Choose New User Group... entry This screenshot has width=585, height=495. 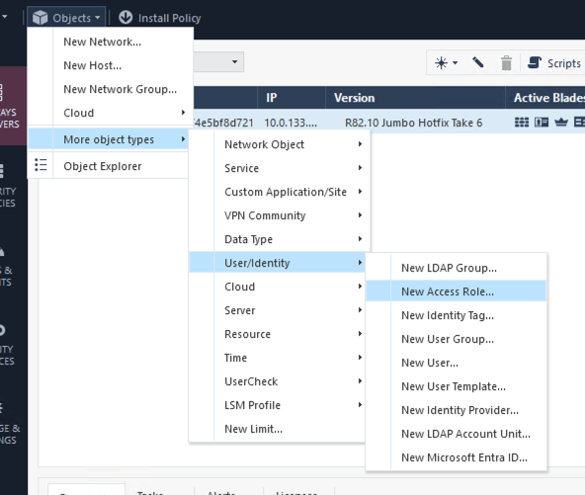[456, 339]
